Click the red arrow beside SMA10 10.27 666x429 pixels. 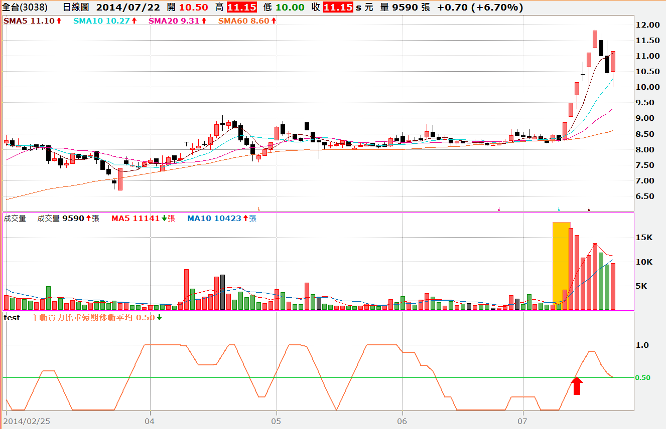[x=134, y=21]
